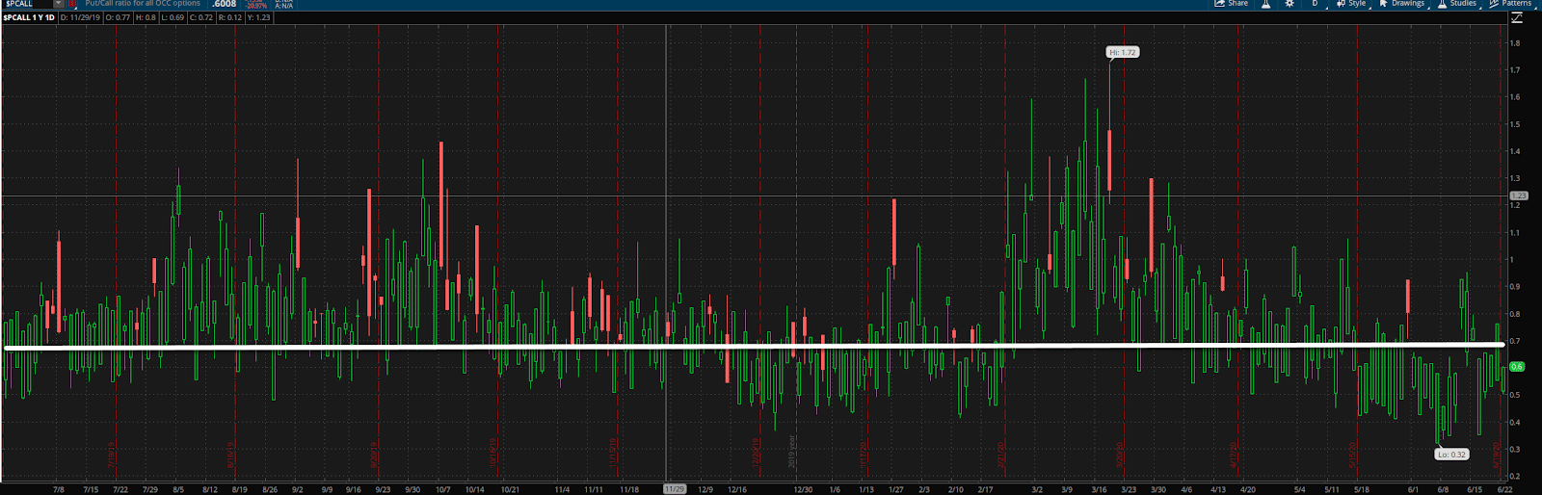Image resolution: width=1542 pixels, height=495 pixels.
Task: Click the Y: 1.23 readout
Action: pyautogui.click(x=259, y=17)
